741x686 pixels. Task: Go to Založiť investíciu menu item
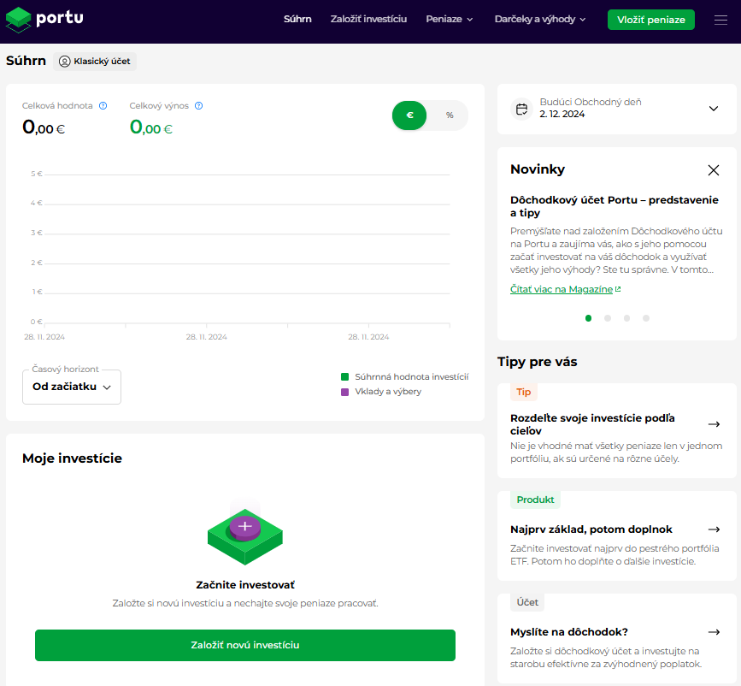[x=368, y=20]
